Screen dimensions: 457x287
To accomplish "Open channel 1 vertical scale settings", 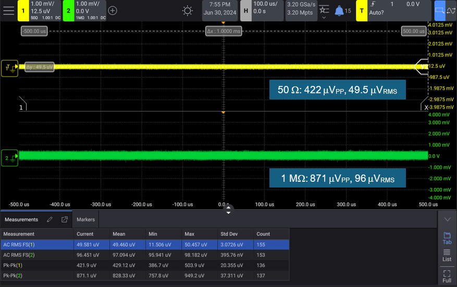I will pyautogui.click(x=45, y=11).
